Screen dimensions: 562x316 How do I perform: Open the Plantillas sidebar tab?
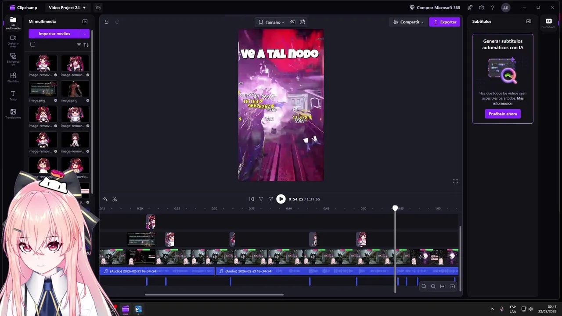[x=13, y=78]
